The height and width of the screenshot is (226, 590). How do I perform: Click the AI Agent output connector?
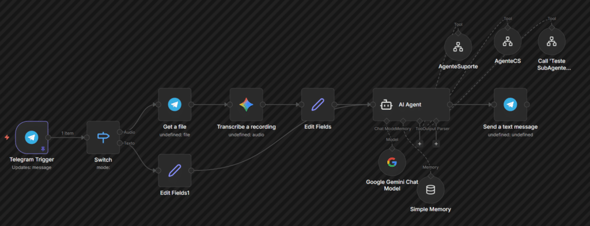(x=450, y=105)
